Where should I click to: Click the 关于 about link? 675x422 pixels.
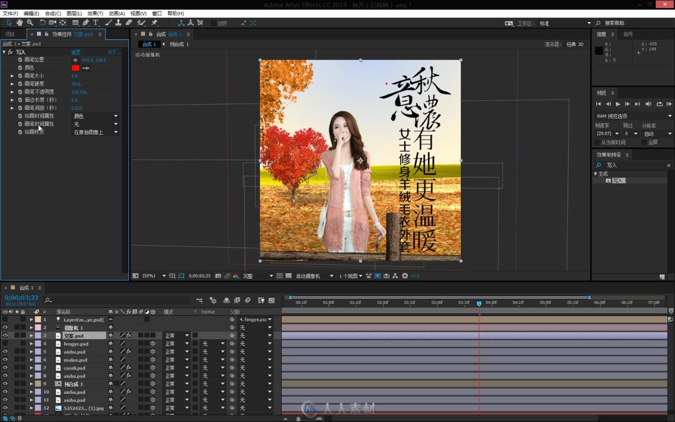pyautogui.click(x=114, y=52)
